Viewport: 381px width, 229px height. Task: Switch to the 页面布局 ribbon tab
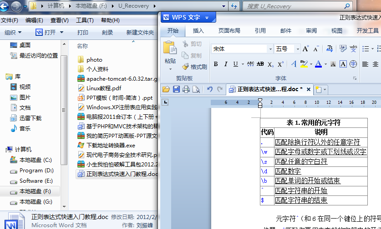tap(229, 30)
